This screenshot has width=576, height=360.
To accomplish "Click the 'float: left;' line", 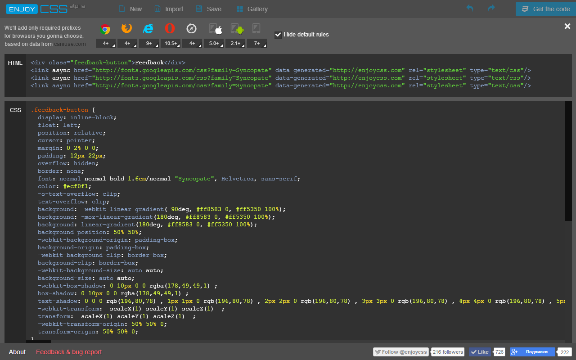I will coord(59,125).
